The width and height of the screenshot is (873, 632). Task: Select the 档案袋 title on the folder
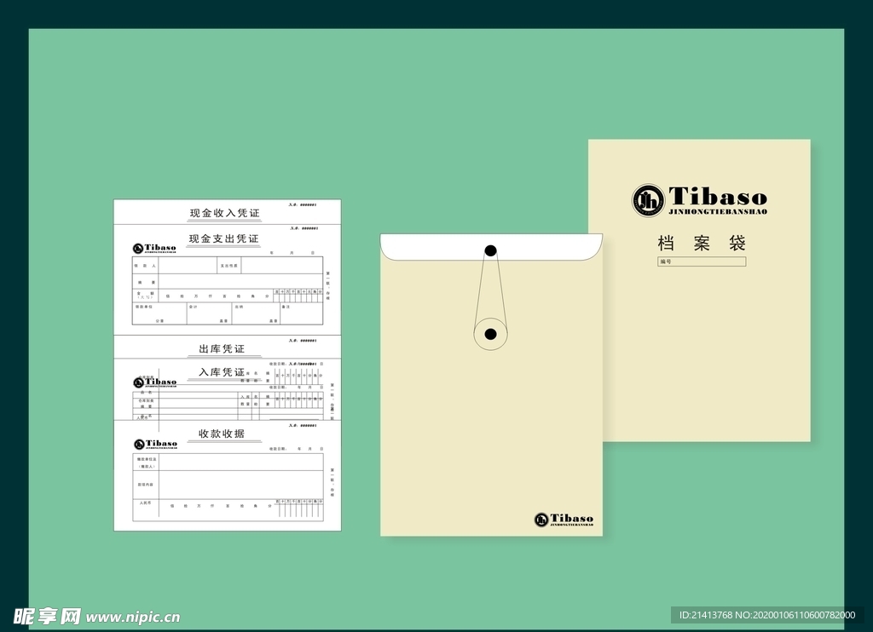coord(702,244)
